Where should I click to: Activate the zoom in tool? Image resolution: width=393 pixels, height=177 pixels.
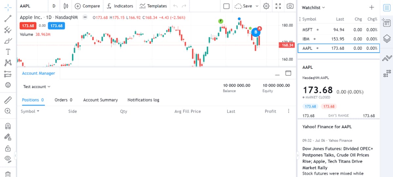click(8, 111)
